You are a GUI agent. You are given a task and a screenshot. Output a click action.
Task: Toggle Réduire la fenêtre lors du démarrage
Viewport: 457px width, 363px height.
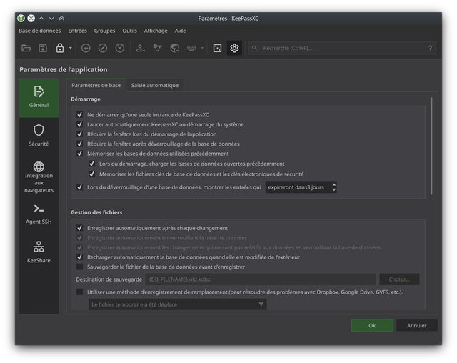click(x=79, y=134)
